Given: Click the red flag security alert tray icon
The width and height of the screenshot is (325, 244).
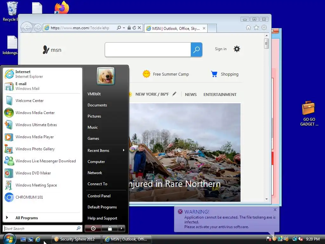Looking at the screenshot, I should [269, 239].
